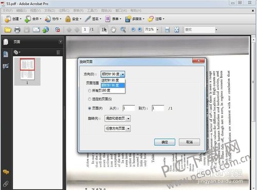Open the Help menu
This screenshot has width=257, height=190.
[136, 11]
